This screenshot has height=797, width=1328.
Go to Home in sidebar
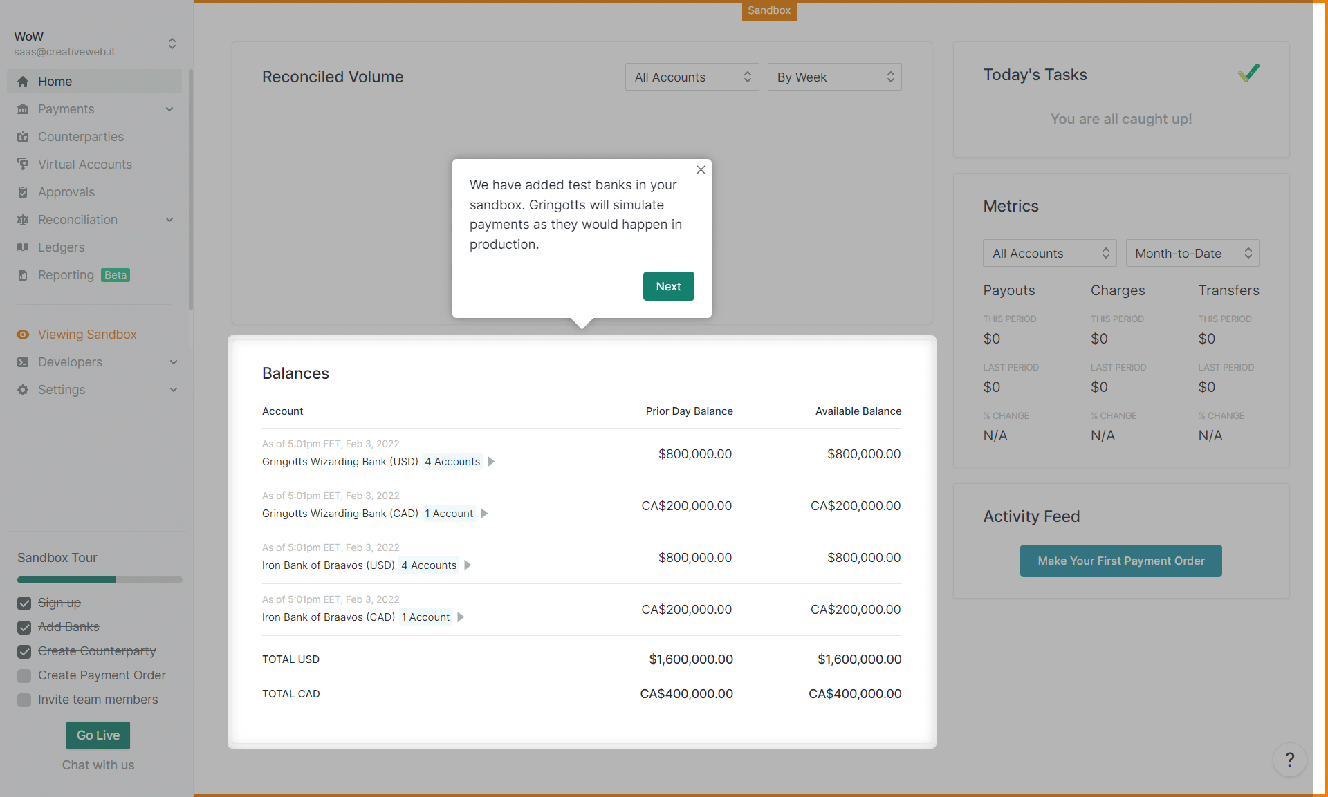tap(94, 82)
